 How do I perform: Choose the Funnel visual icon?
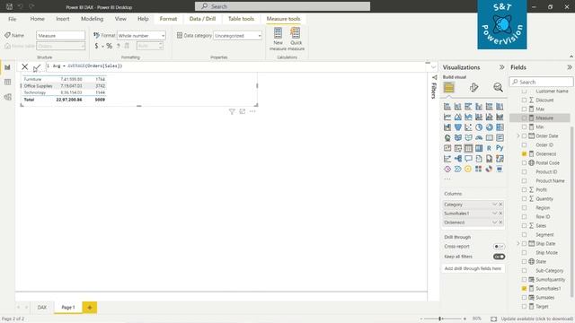coord(458,127)
